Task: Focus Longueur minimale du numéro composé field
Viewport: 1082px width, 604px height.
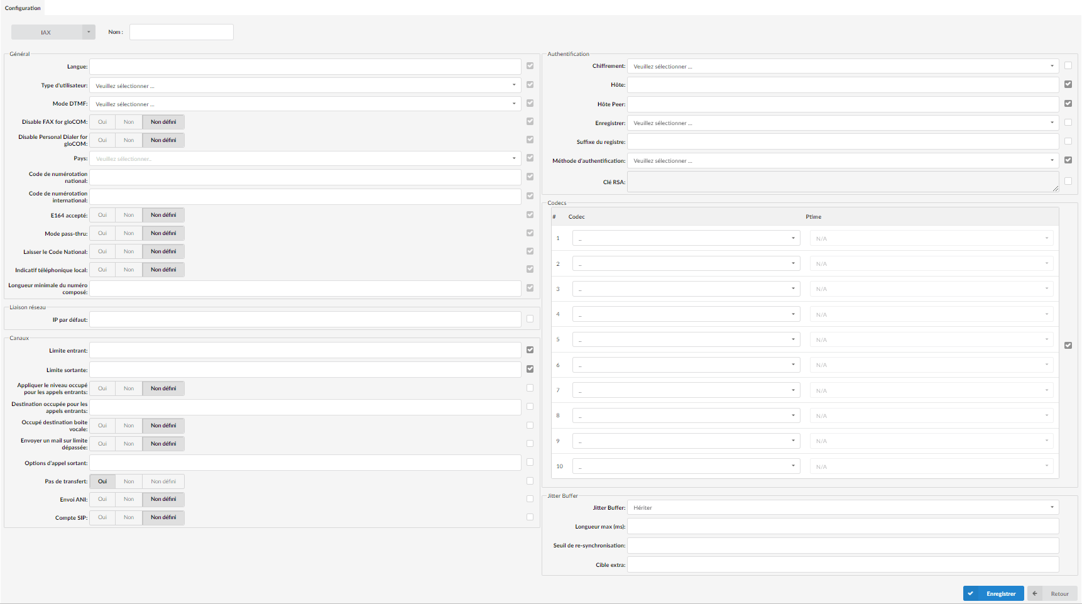Action: pos(305,288)
